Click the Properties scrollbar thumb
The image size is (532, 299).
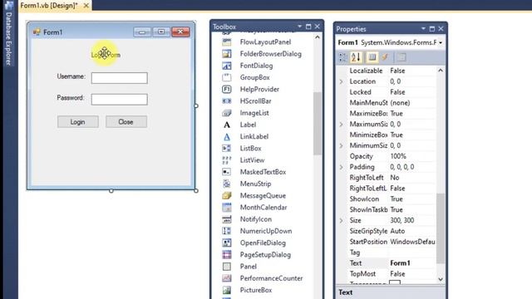click(441, 228)
